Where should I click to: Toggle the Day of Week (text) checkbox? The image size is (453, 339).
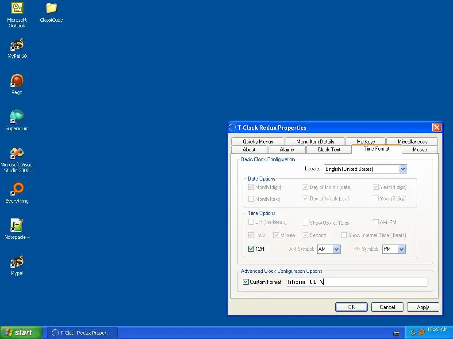(305, 199)
